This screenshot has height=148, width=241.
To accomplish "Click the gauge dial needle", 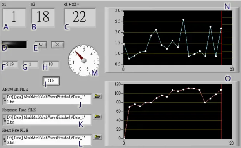I will 80,55.
